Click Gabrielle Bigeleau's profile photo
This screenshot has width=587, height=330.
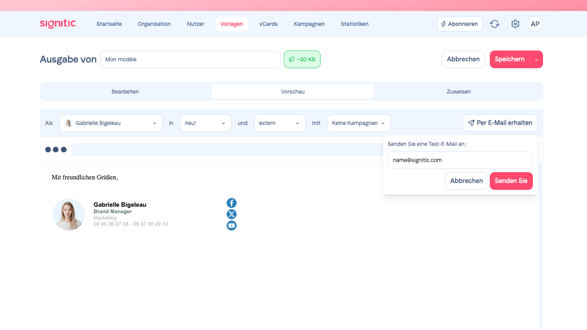click(x=69, y=215)
